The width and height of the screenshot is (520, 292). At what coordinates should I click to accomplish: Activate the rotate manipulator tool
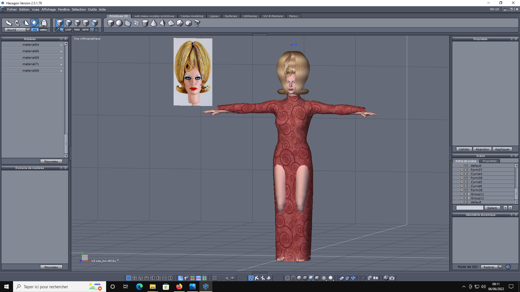point(17,23)
